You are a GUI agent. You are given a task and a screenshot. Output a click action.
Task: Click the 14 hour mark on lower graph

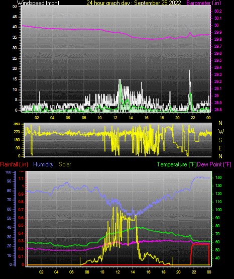click(133, 272)
